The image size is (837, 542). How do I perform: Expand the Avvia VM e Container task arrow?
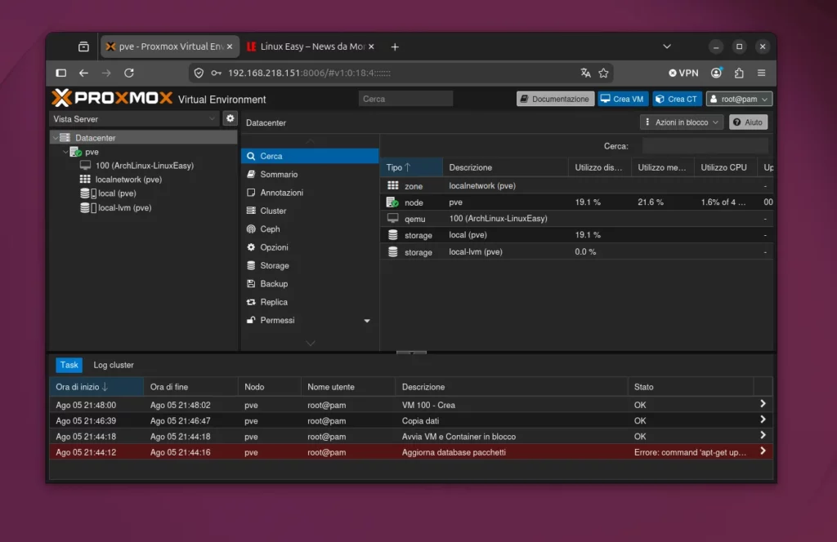[763, 435]
